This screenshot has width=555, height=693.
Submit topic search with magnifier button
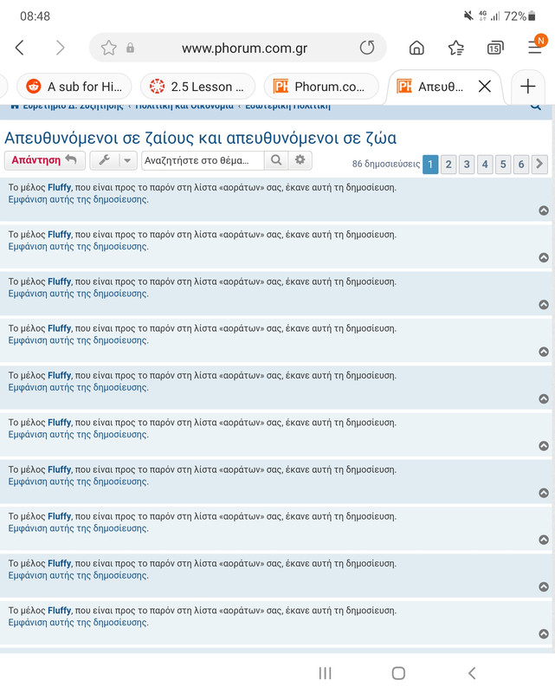point(276,160)
